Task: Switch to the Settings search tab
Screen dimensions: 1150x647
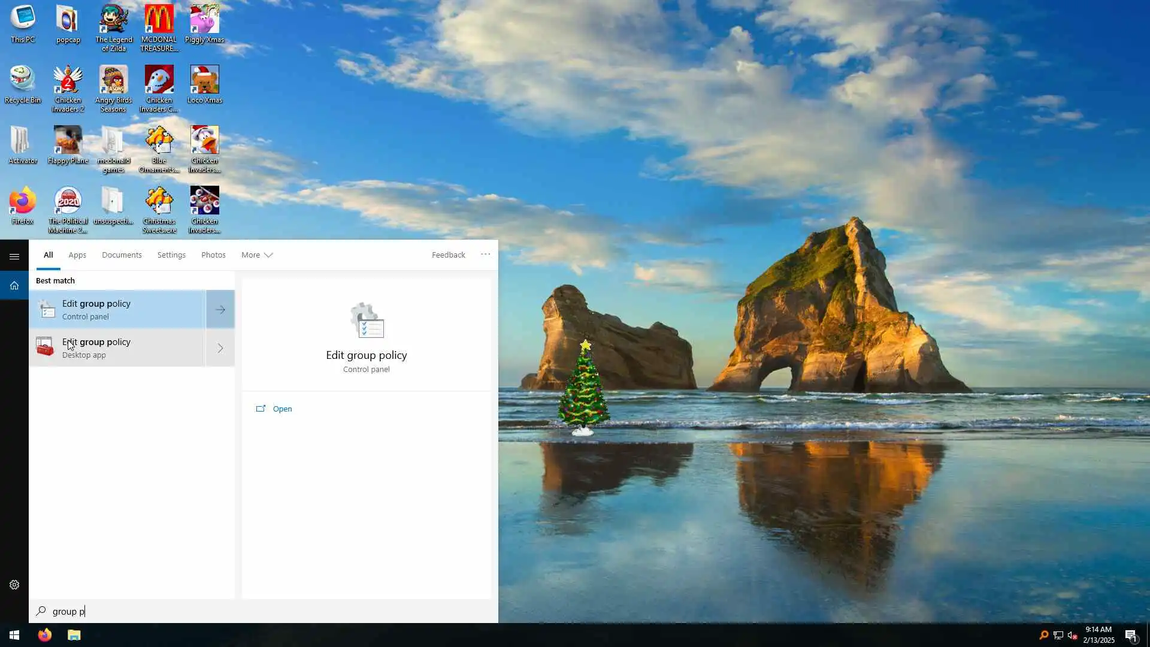Action: 171,255
